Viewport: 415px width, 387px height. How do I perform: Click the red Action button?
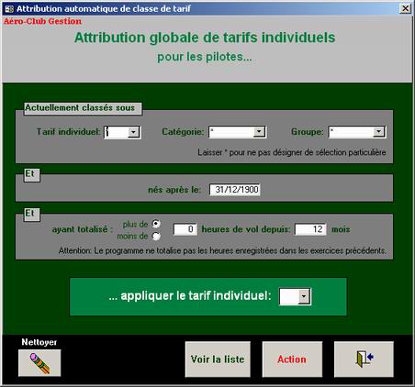point(292,359)
